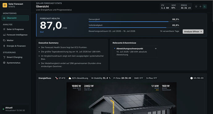Toggle the S-Plus OFF indicator

click(x=152, y=78)
